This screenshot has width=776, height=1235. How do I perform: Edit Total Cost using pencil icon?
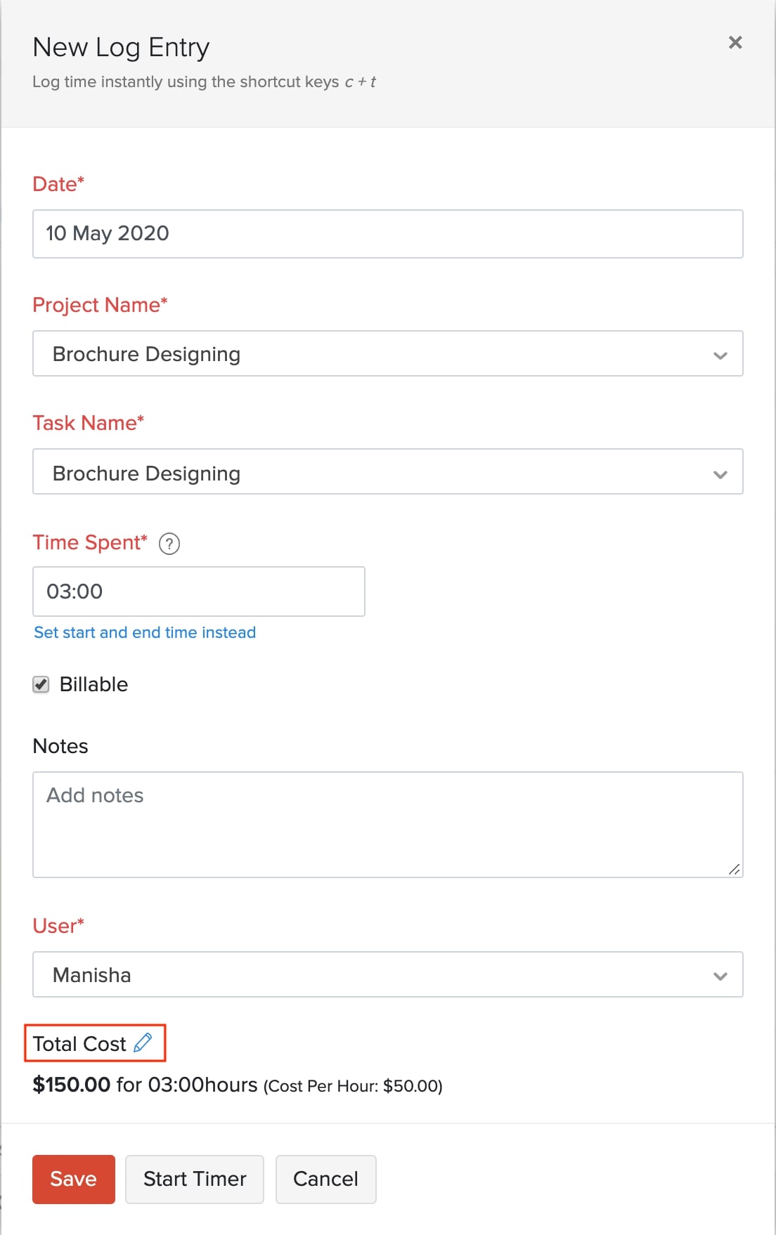point(143,1043)
